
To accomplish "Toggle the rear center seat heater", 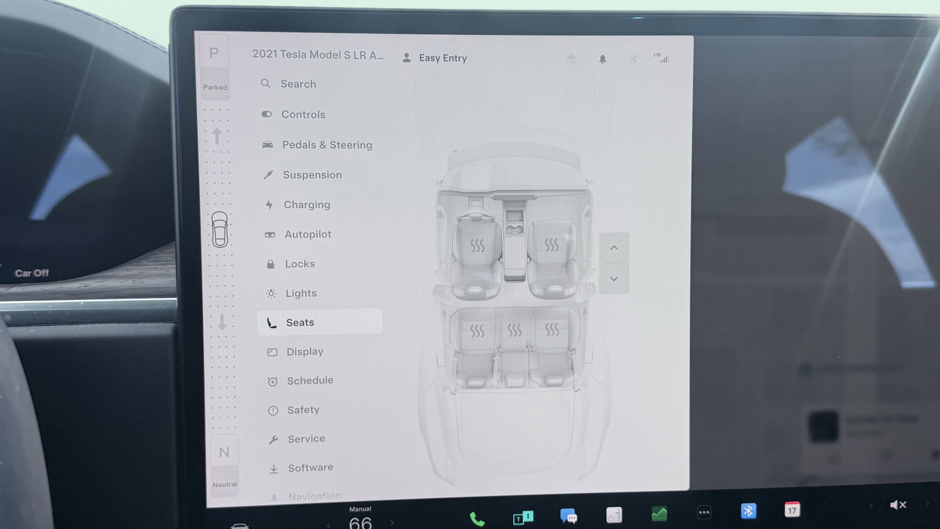I will click(x=514, y=331).
